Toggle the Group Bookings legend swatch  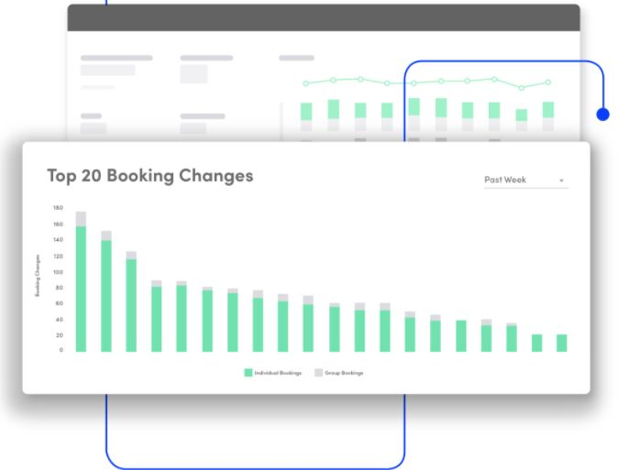coord(318,373)
